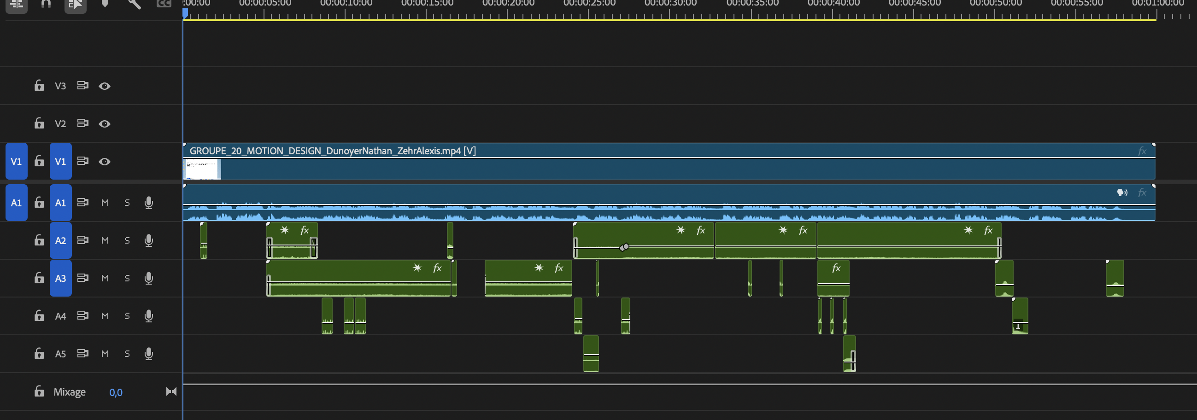Click the speech badge on the A1 audio clip
The image size is (1197, 420).
(1123, 192)
